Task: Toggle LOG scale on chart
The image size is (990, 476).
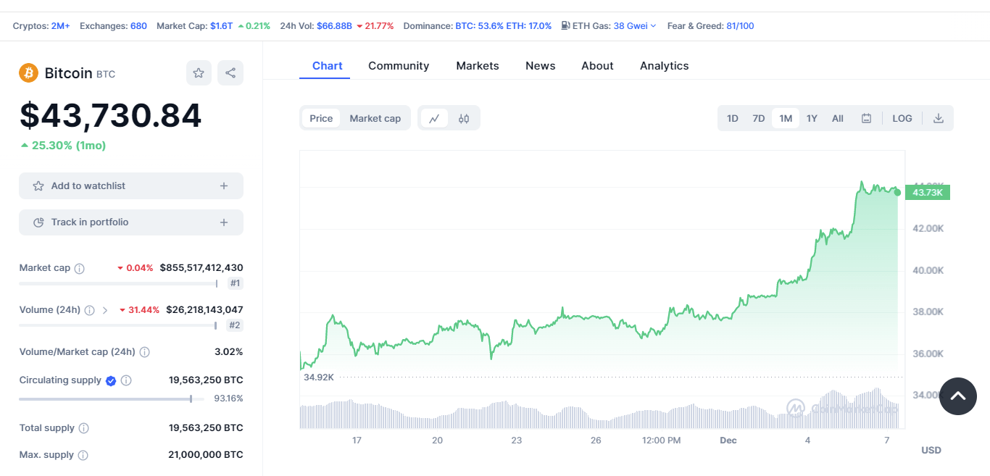Action: coord(902,118)
